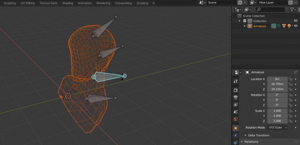300x145 pixels.
Task: Click the outliner search field
Action: point(270,9)
